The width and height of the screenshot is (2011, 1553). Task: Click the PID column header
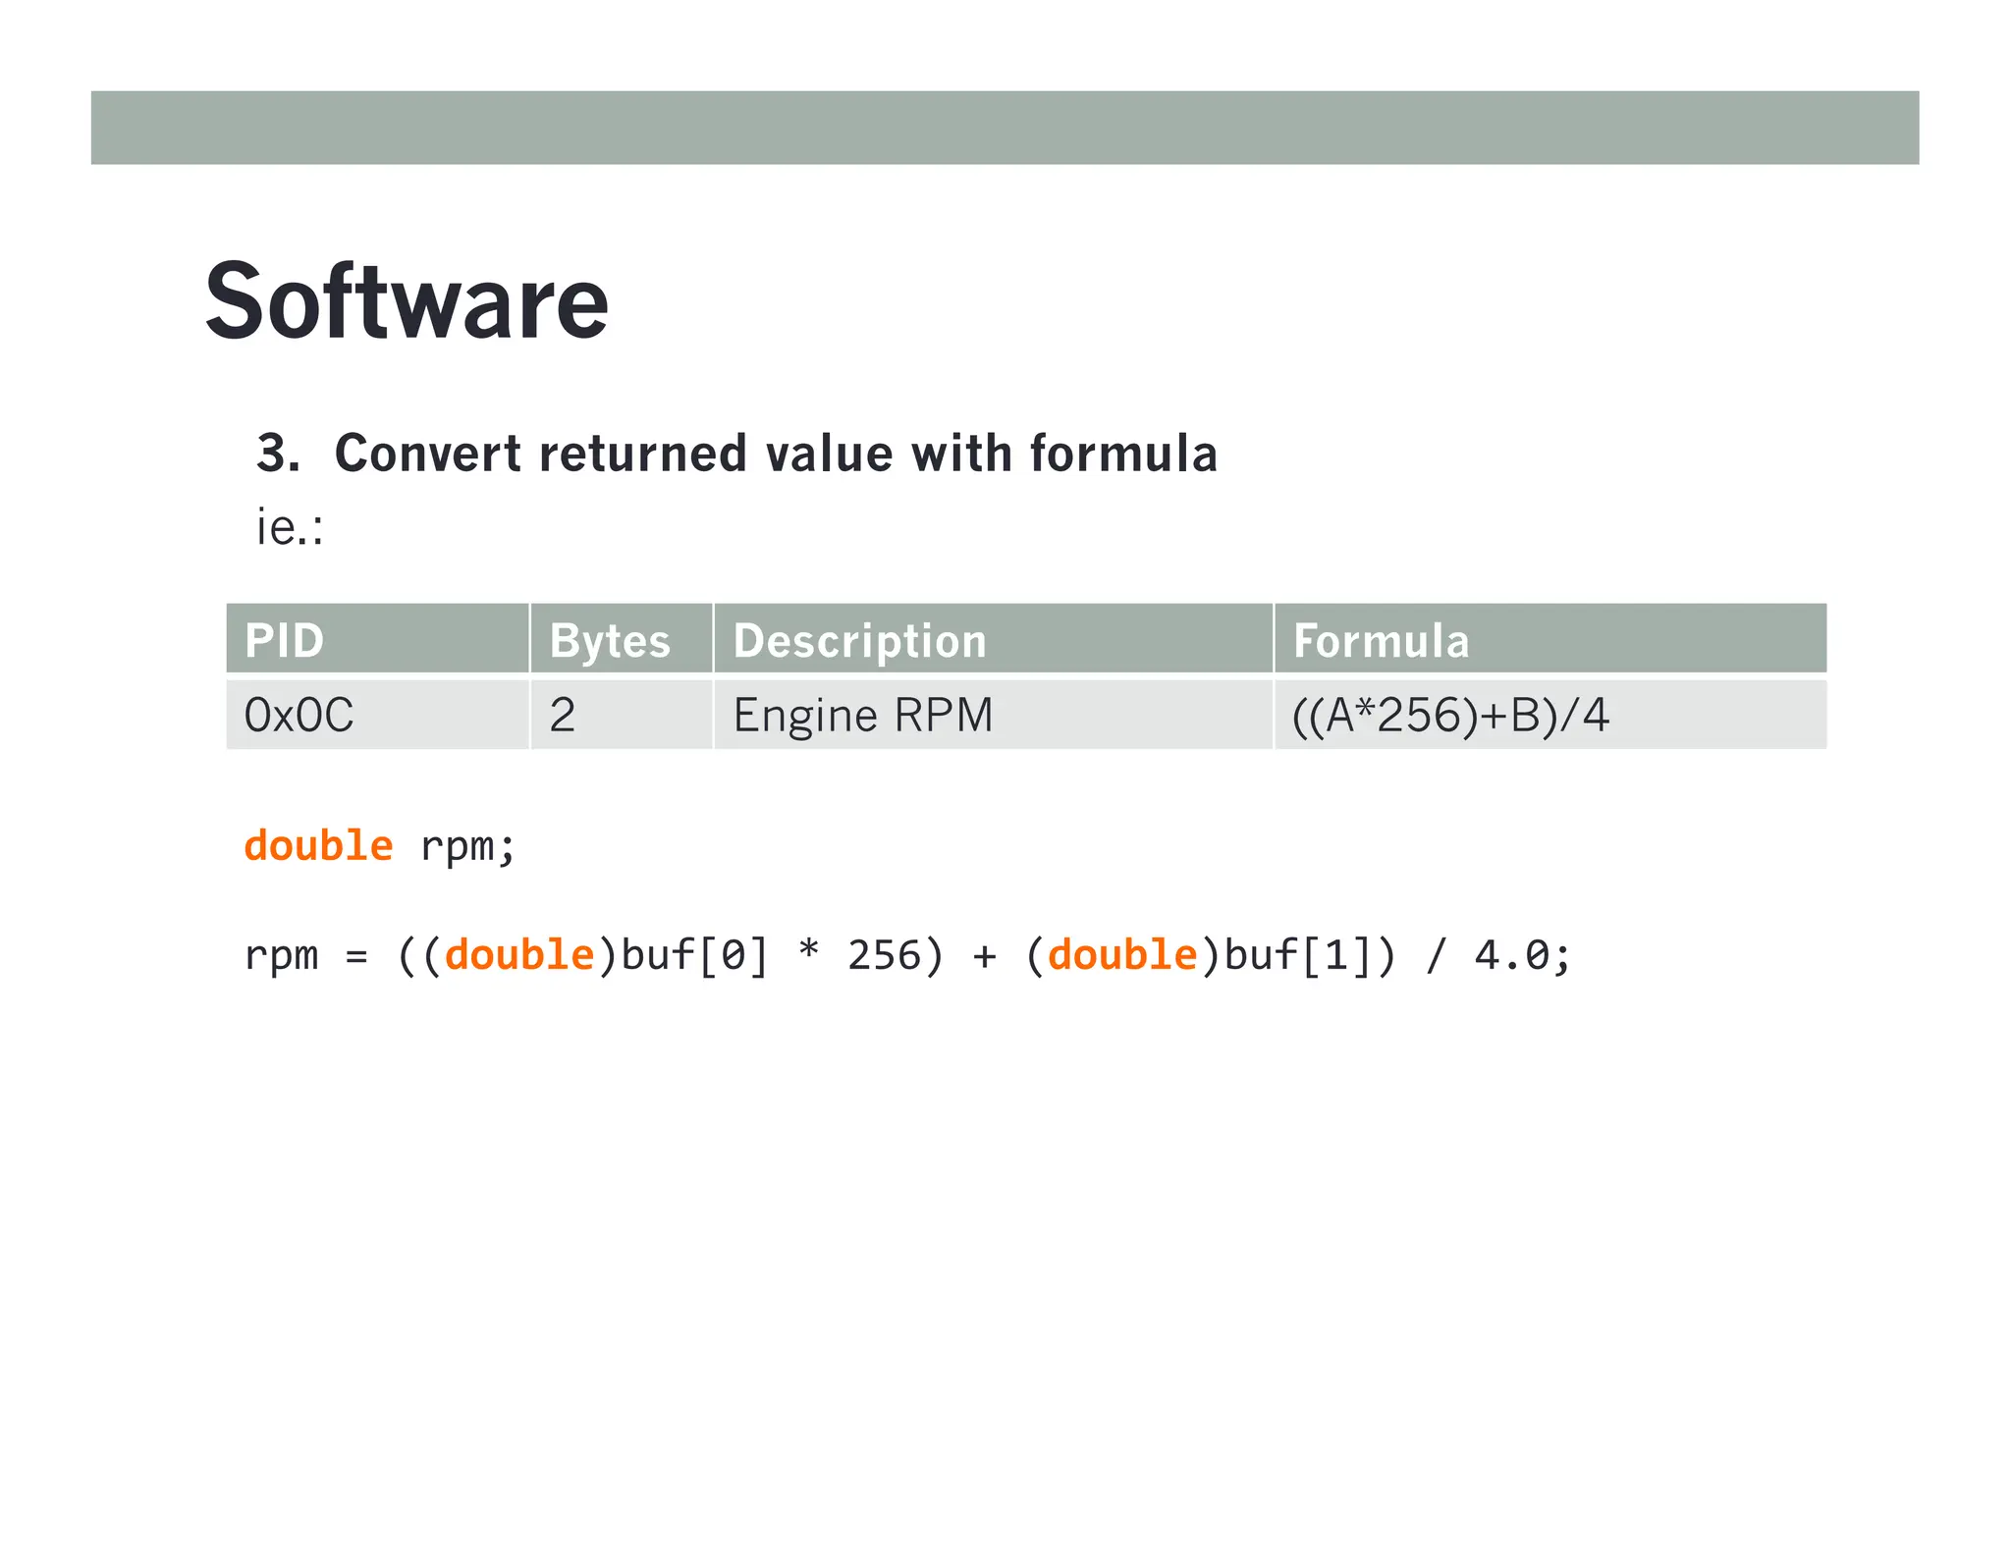285,640
